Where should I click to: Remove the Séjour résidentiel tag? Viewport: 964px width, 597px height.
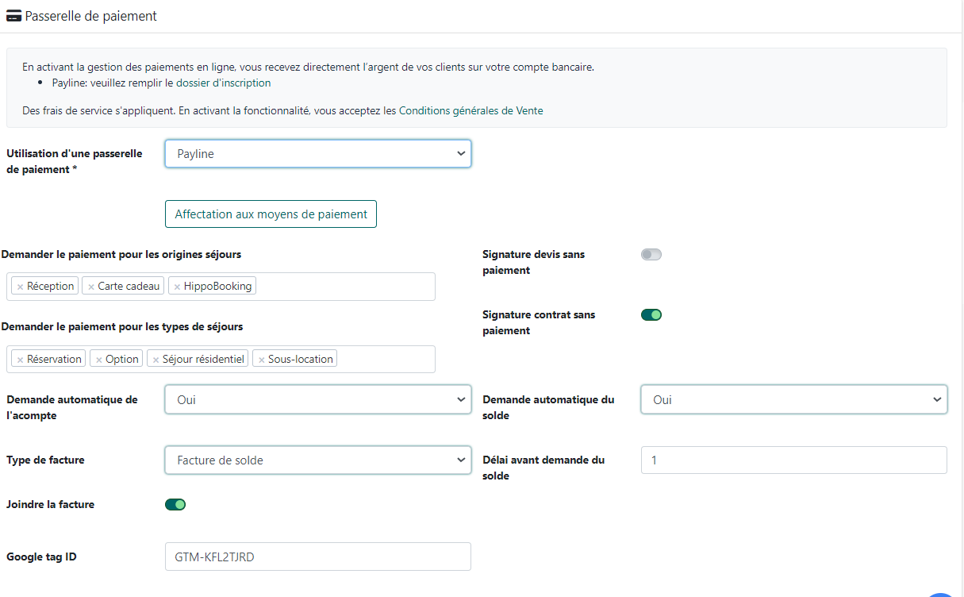point(156,360)
